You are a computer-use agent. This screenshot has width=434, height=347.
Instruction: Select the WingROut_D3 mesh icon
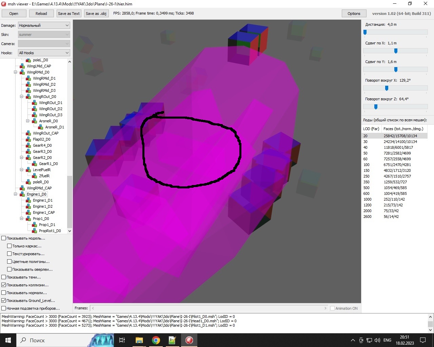click(35, 115)
